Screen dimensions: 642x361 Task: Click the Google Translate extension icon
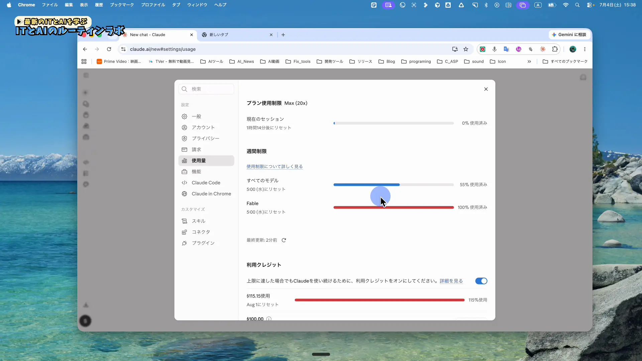pyautogui.click(x=507, y=49)
